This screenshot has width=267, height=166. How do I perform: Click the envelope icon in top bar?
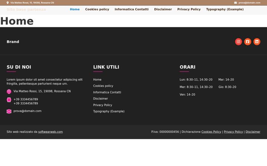point(235,3)
